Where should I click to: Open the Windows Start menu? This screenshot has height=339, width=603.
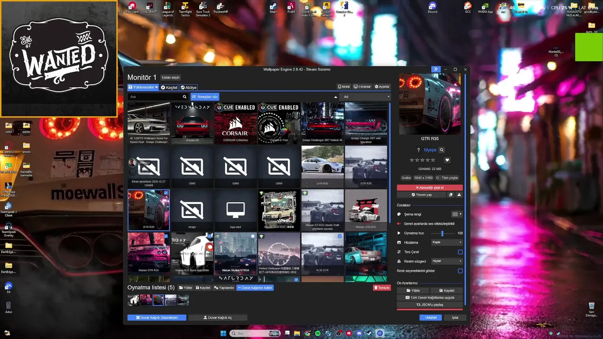point(223,333)
